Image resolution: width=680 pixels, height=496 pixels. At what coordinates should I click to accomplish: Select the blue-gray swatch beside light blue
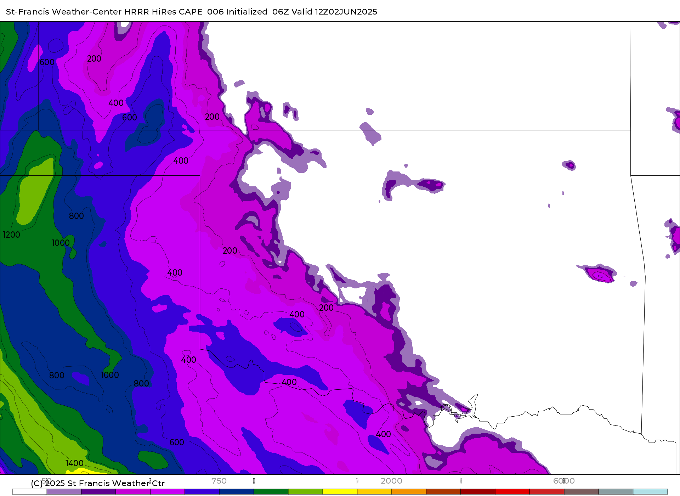616,492
